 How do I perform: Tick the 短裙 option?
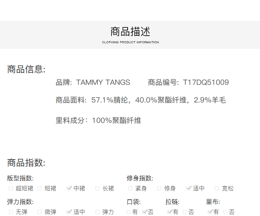(40, 189)
